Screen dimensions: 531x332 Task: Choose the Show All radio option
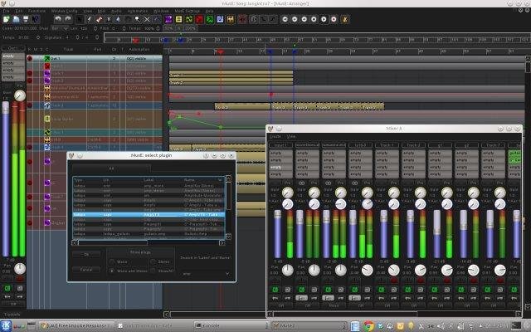[153, 270]
